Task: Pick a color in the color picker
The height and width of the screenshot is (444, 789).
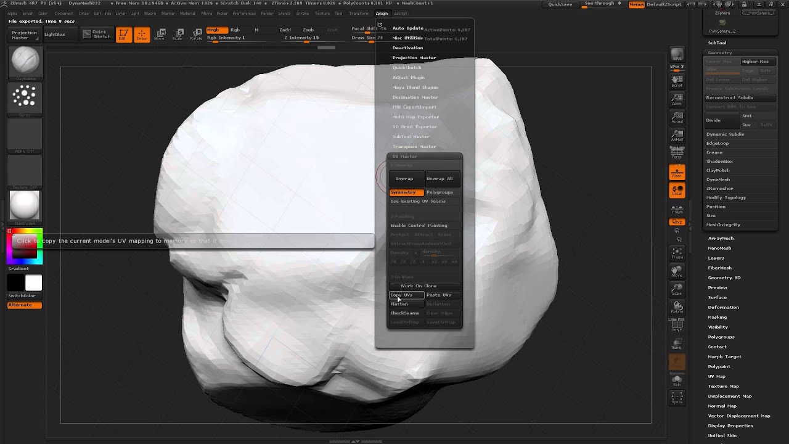Action: [x=25, y=247]
